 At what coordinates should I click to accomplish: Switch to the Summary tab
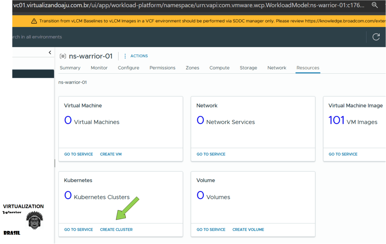tap(70, 68)
